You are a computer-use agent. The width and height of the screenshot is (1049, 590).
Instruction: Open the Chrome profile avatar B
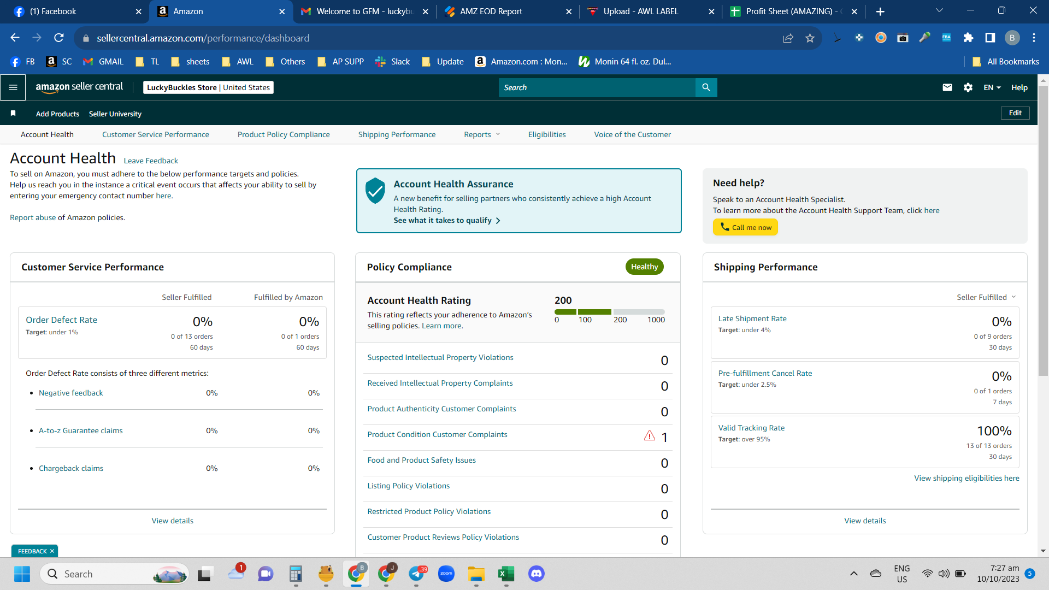coord(1012,38)
